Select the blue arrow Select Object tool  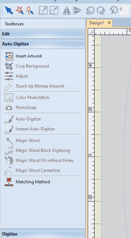(x=9, y=10)
